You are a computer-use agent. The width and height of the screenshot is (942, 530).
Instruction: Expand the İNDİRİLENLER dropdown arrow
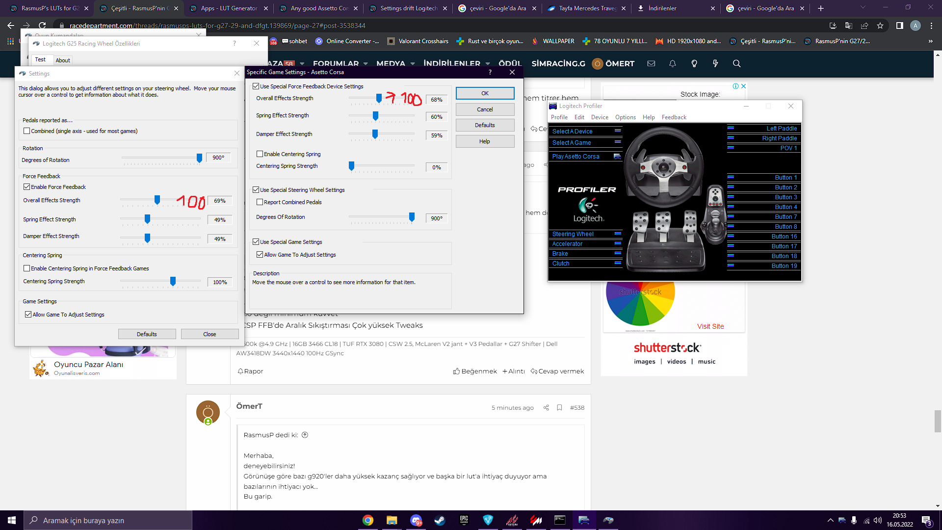coord(488,64)
